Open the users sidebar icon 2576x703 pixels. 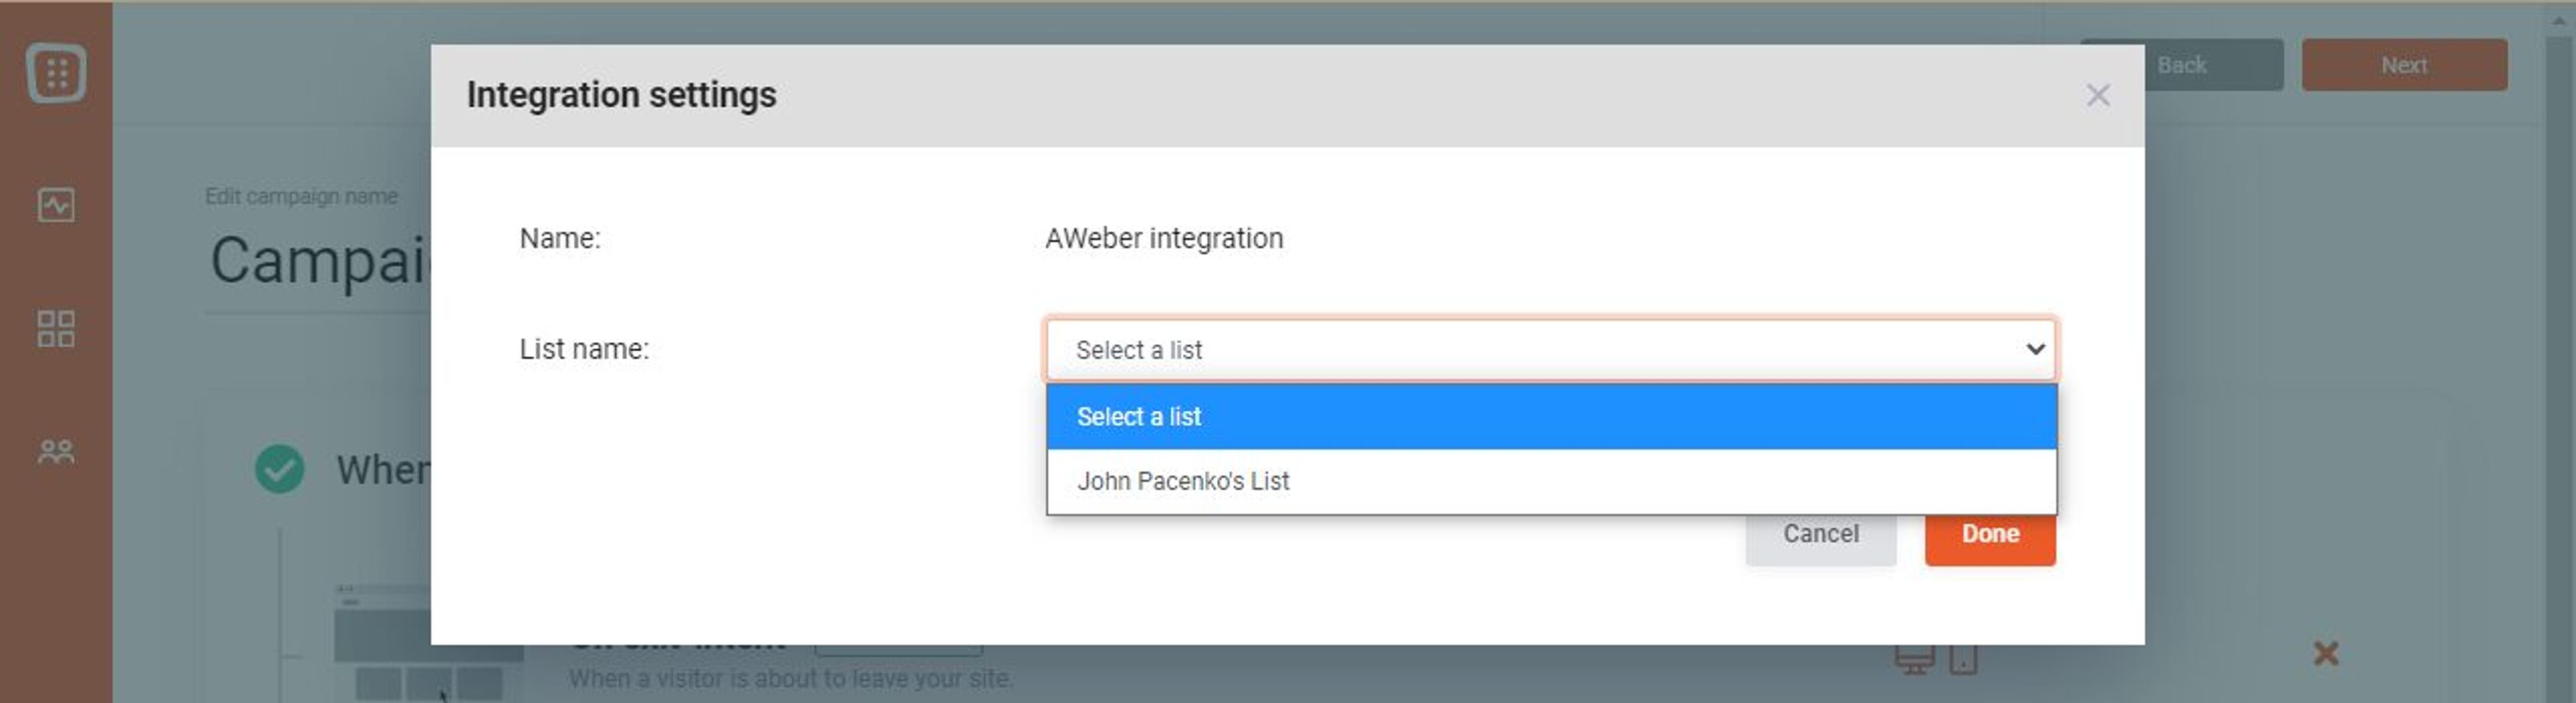(56, 452)
